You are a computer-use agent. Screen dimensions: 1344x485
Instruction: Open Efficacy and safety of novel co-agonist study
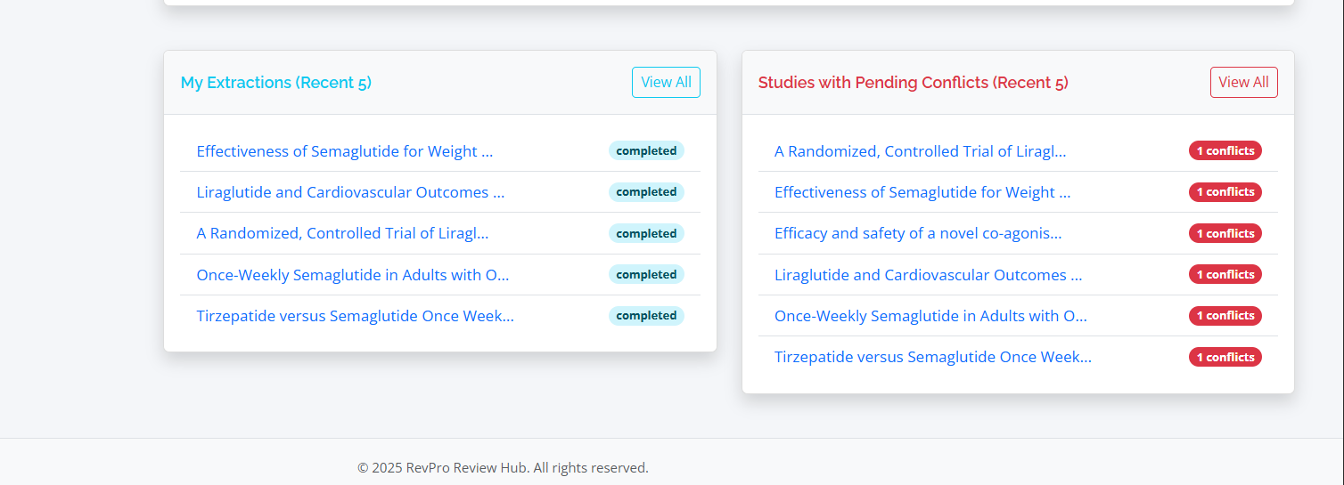(918, 233)
